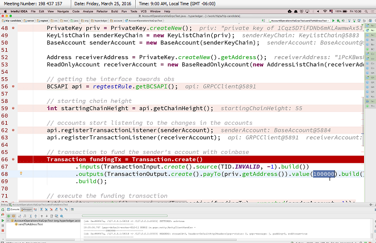Click the Step Out debugger icon

tap(56, 210)
